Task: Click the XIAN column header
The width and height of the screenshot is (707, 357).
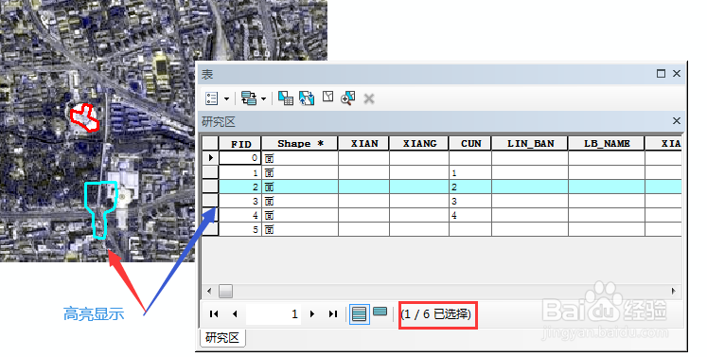Action: [x=363, y=144]
